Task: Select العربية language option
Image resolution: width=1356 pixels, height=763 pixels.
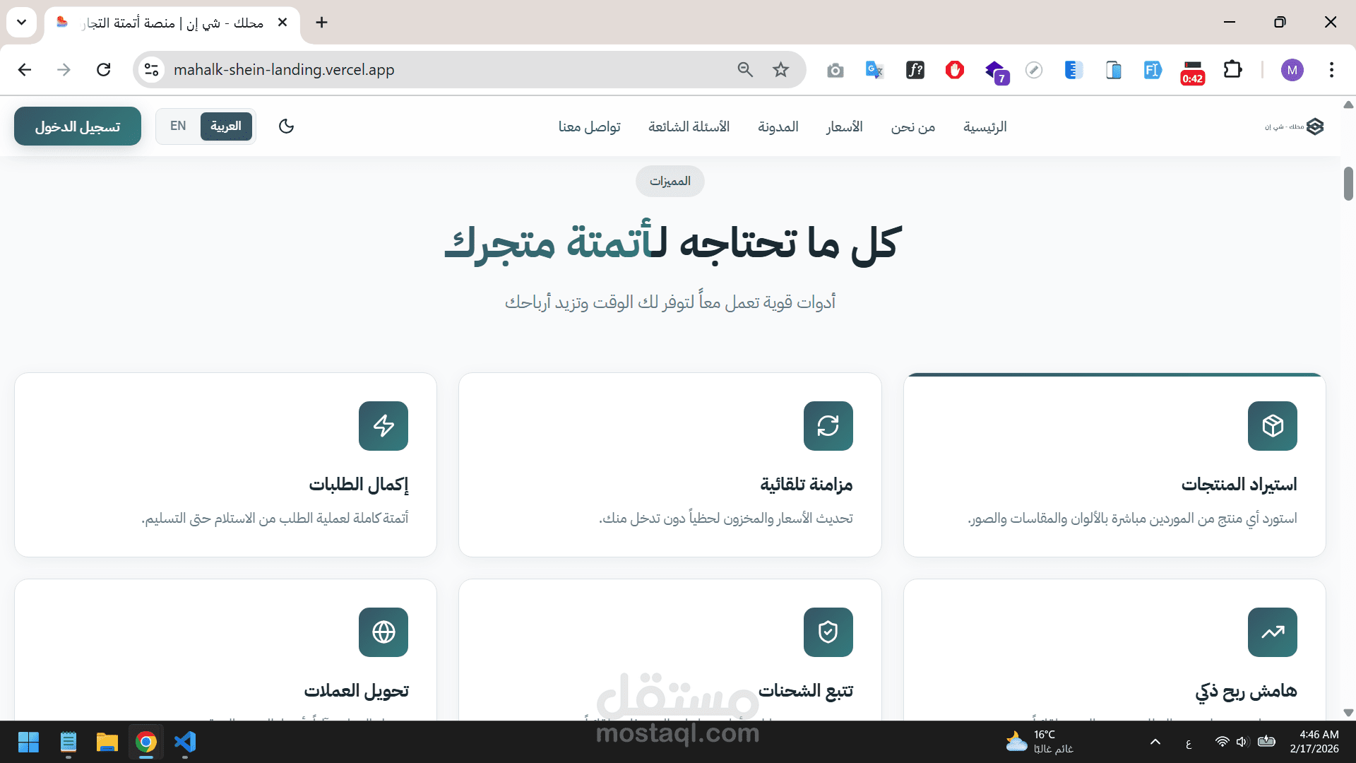Action: click(x=226, y=126)
